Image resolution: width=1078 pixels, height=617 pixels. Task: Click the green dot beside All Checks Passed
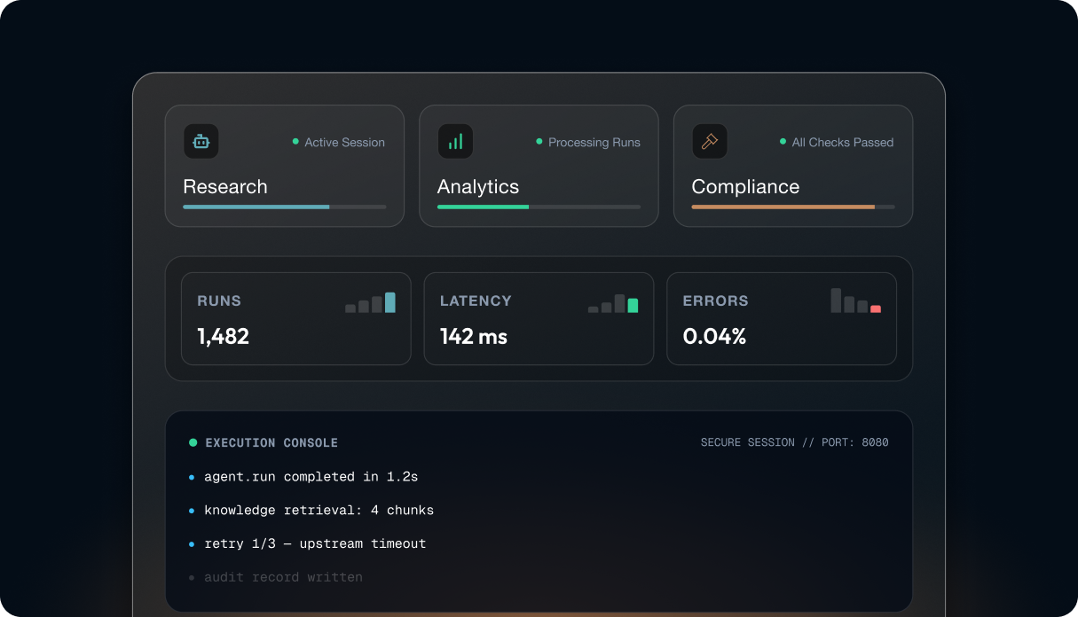pyautogui.click(x=783, y=141)
